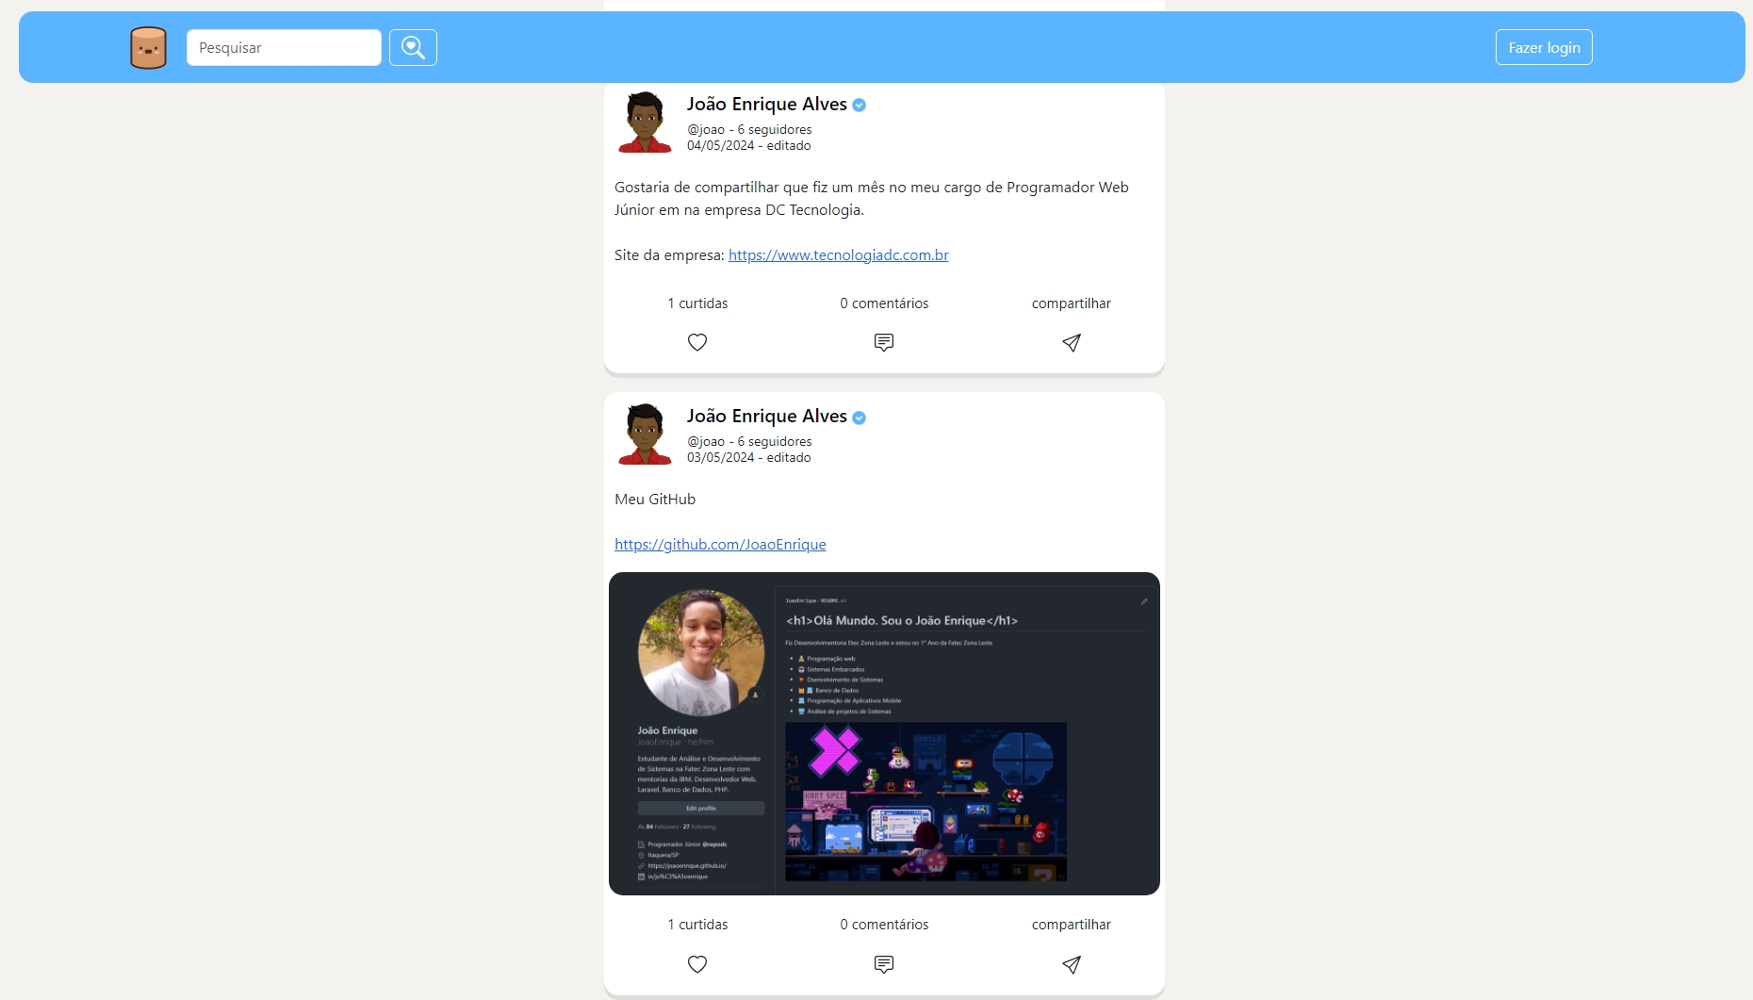Like the Meu GitHub post with heart icon
The width and height of the screenshot is (1753, 1000).
point(697,964)
